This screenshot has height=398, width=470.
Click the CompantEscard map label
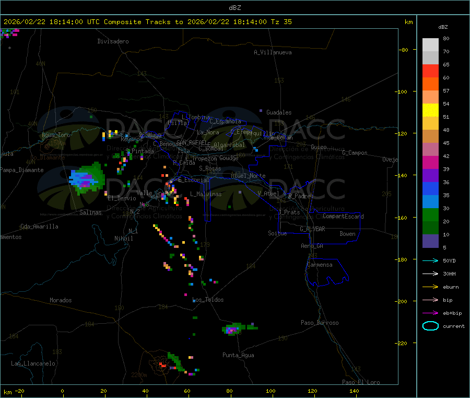point(343,217)
